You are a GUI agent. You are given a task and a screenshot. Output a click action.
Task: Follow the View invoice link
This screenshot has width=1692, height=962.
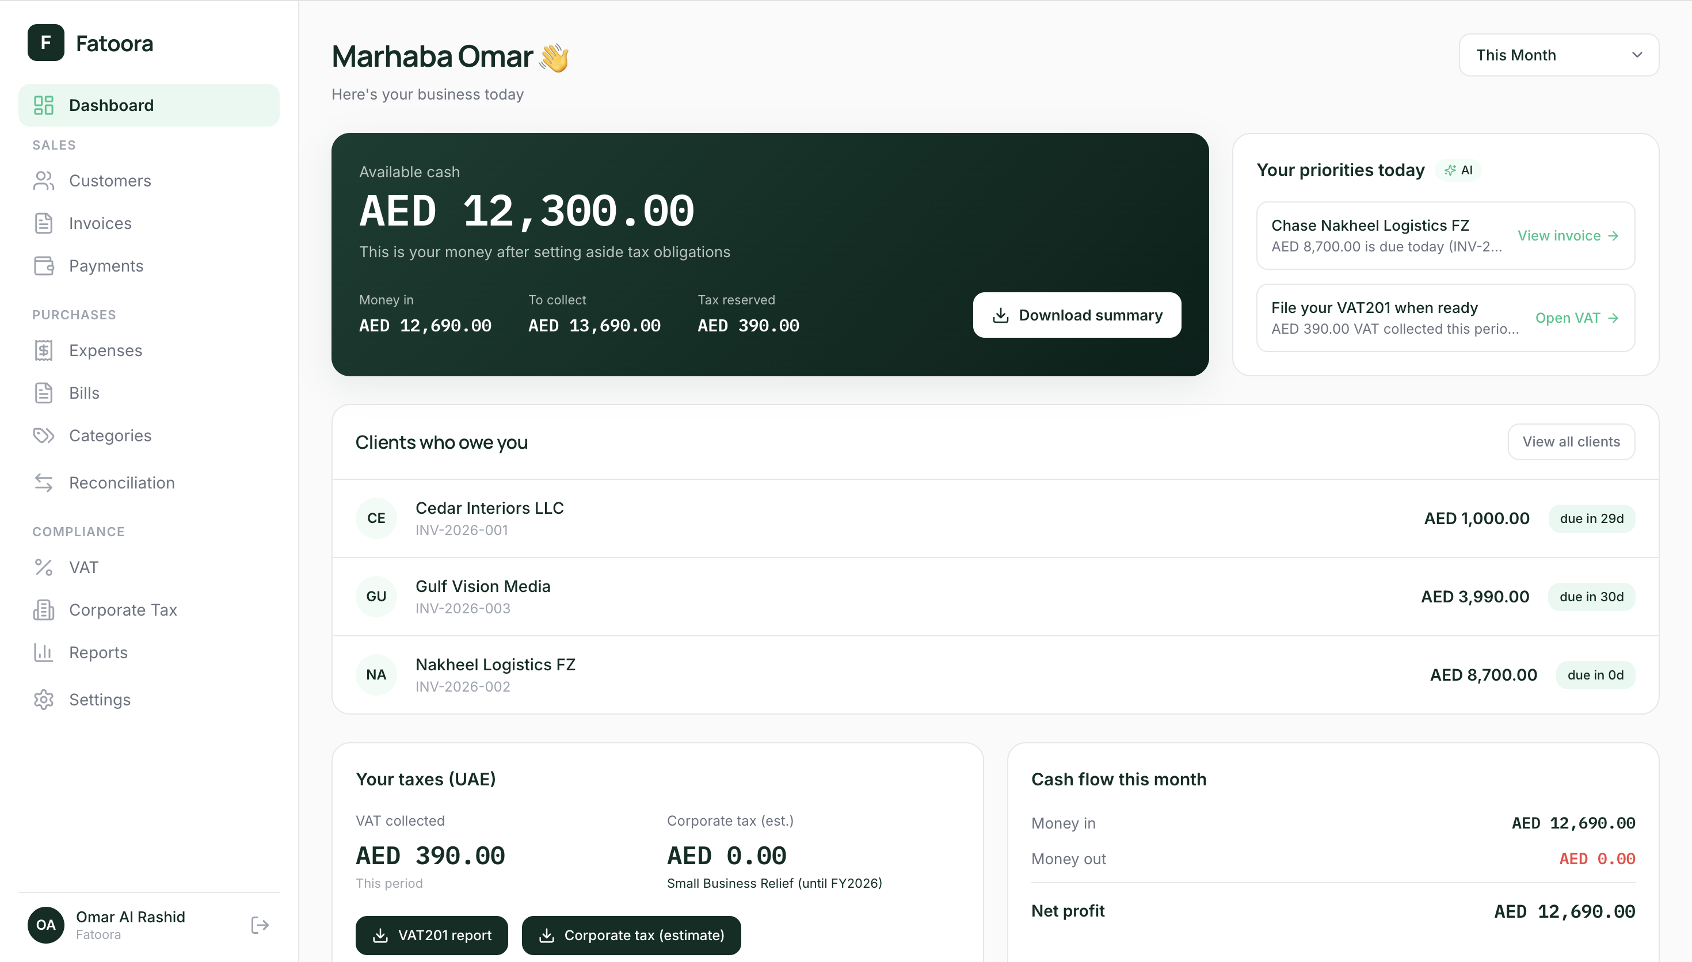(1568, 236)
